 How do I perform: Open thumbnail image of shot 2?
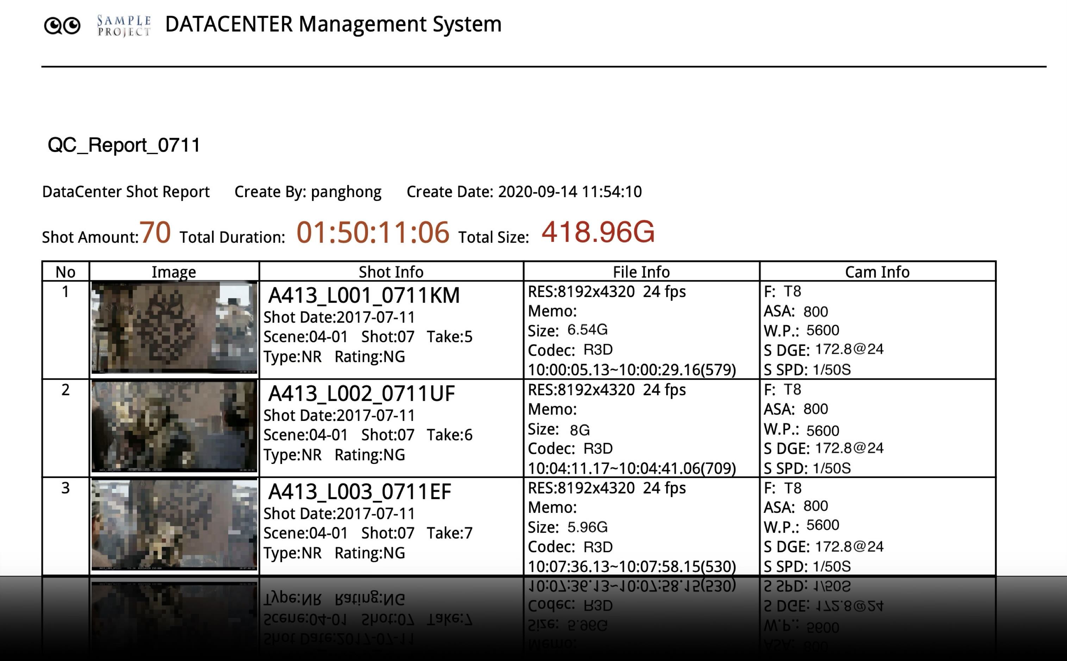pyautogui.click(x=174, y=426)
